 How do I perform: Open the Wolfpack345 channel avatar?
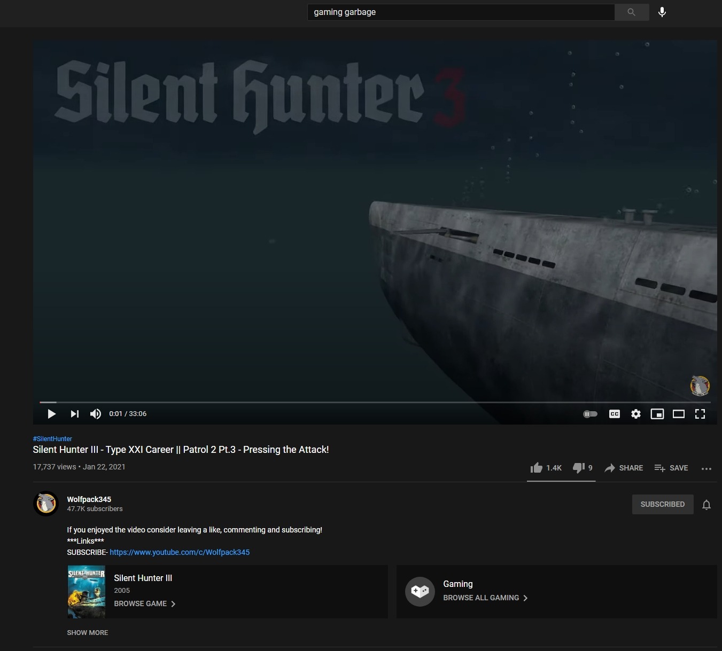pos(46,503)
